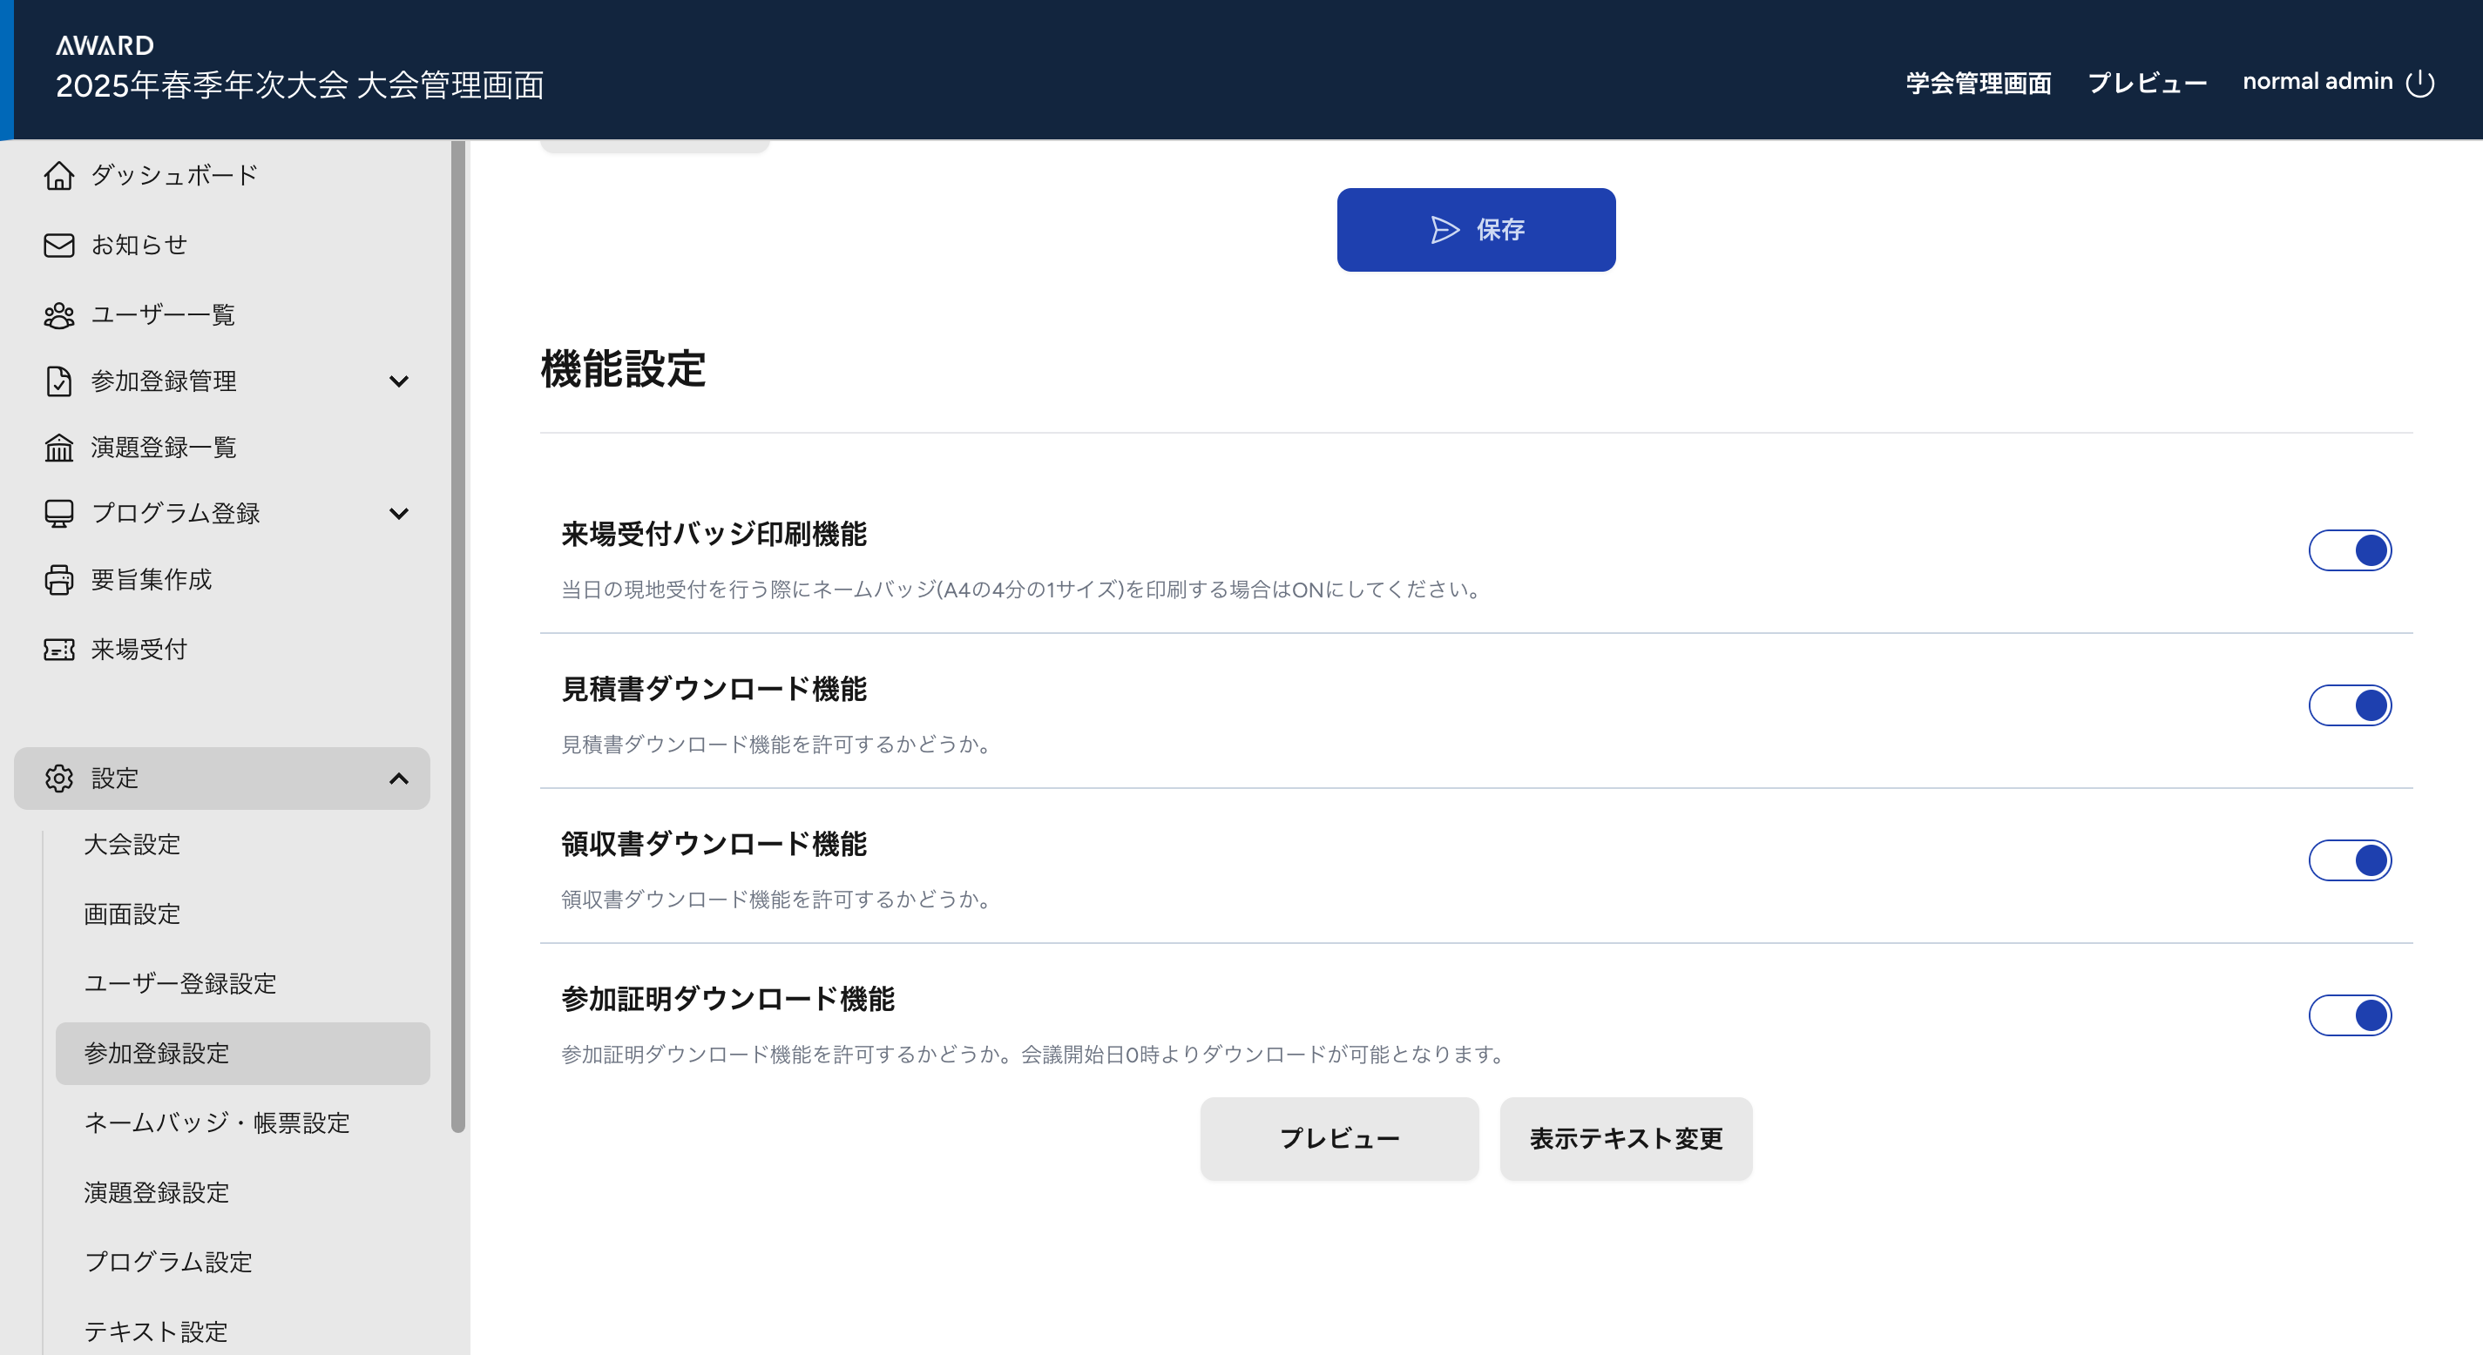Click the power logout icon
Viewport: 2483px width, 1355px height.
[x=2420, y=83]
